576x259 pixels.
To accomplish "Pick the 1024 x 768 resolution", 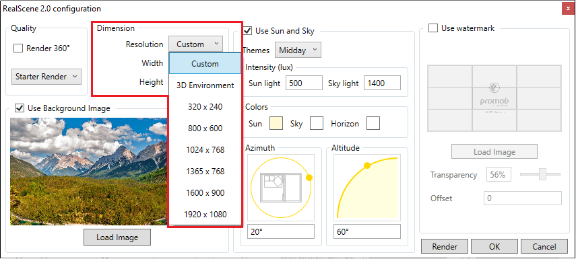I will [x=205, y=149].
